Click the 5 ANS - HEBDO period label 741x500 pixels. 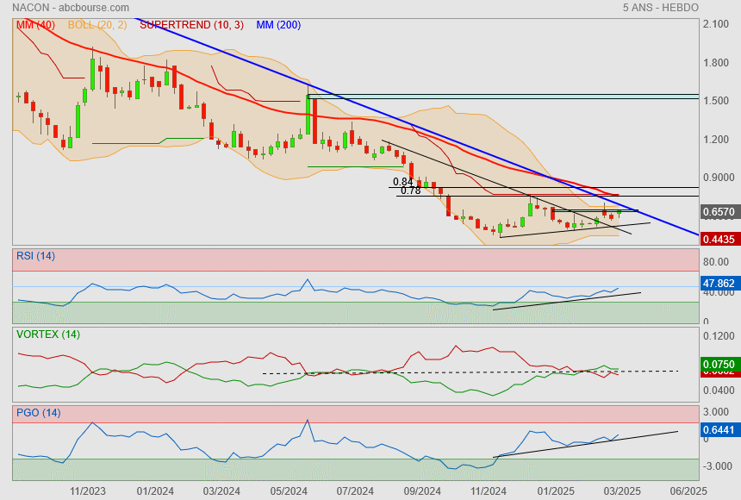(660, 8)
